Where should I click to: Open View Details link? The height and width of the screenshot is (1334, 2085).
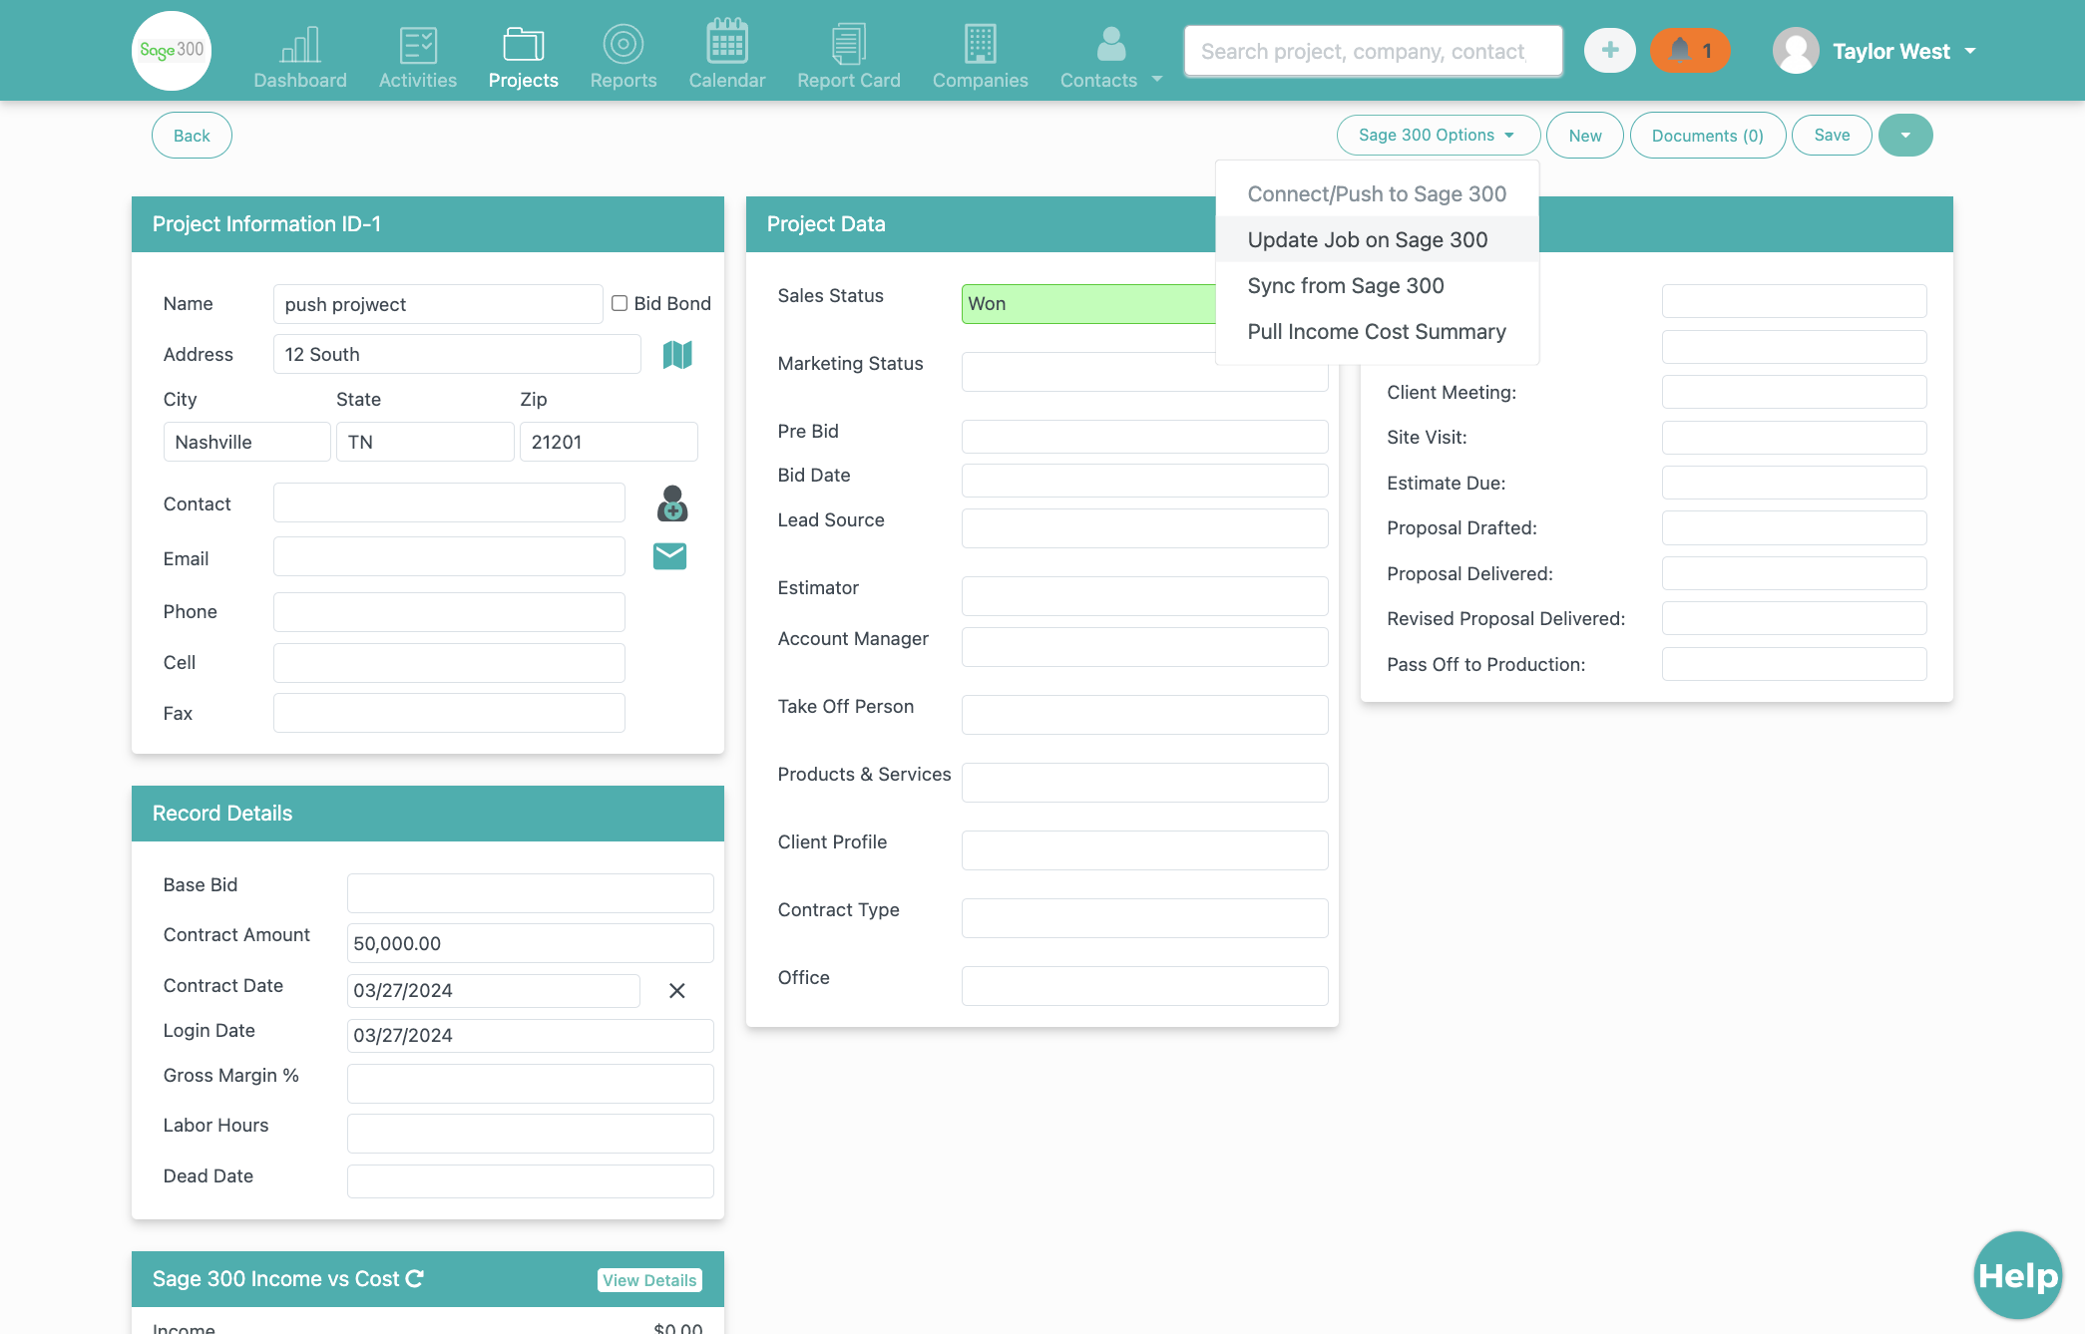click(x=649, y=1280)
